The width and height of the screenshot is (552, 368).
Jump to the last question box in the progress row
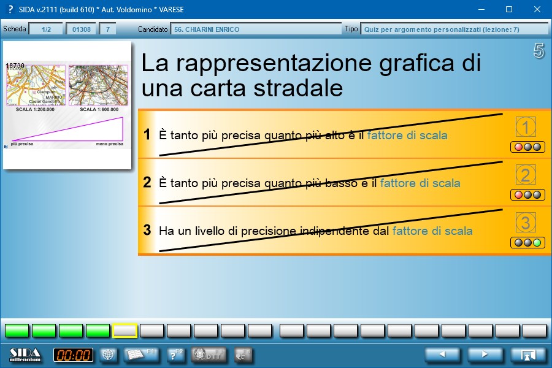[x=534, y=331]
